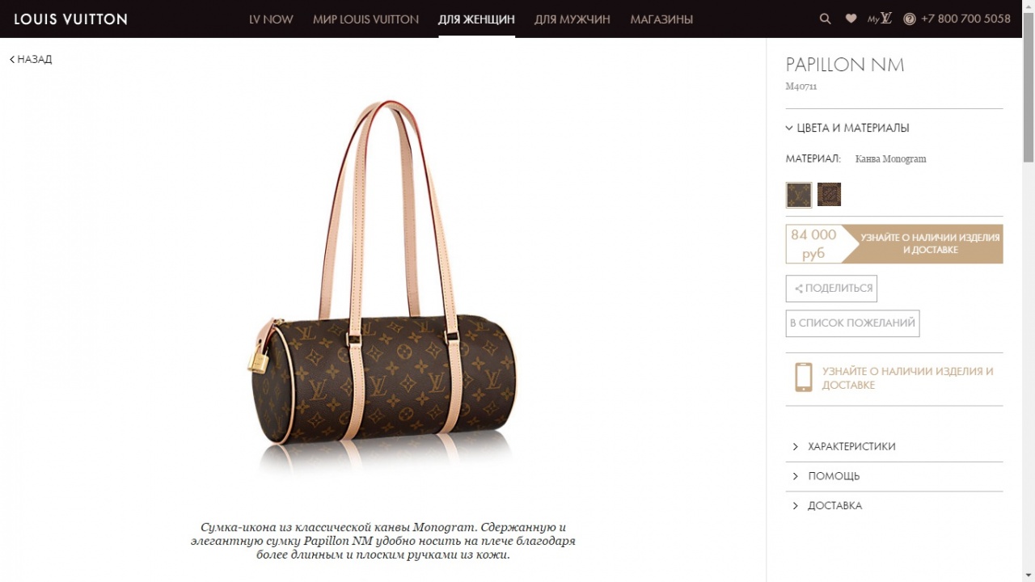
Task: Open the search magnifier icon
Action: click(x=825, y=19)
